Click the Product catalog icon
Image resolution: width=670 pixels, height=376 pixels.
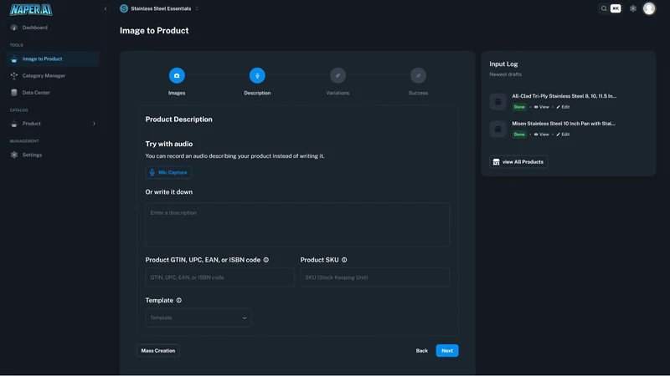(14, 124)
